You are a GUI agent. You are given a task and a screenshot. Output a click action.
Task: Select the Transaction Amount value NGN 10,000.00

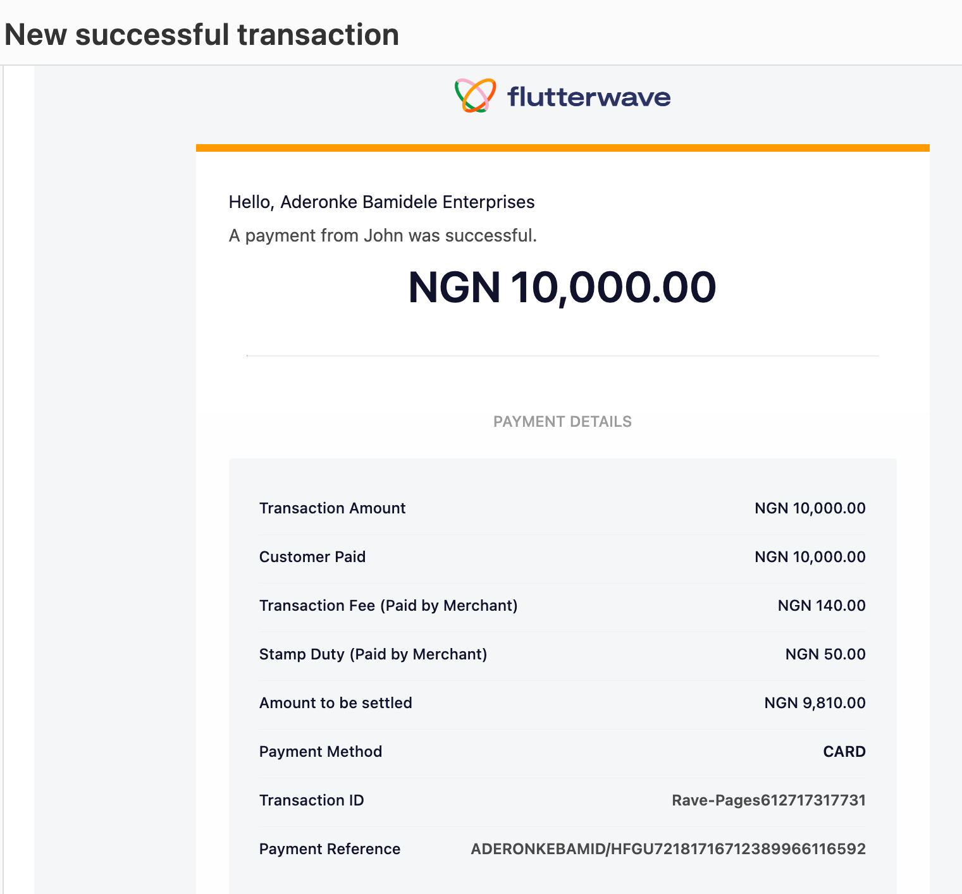[810, 508]
